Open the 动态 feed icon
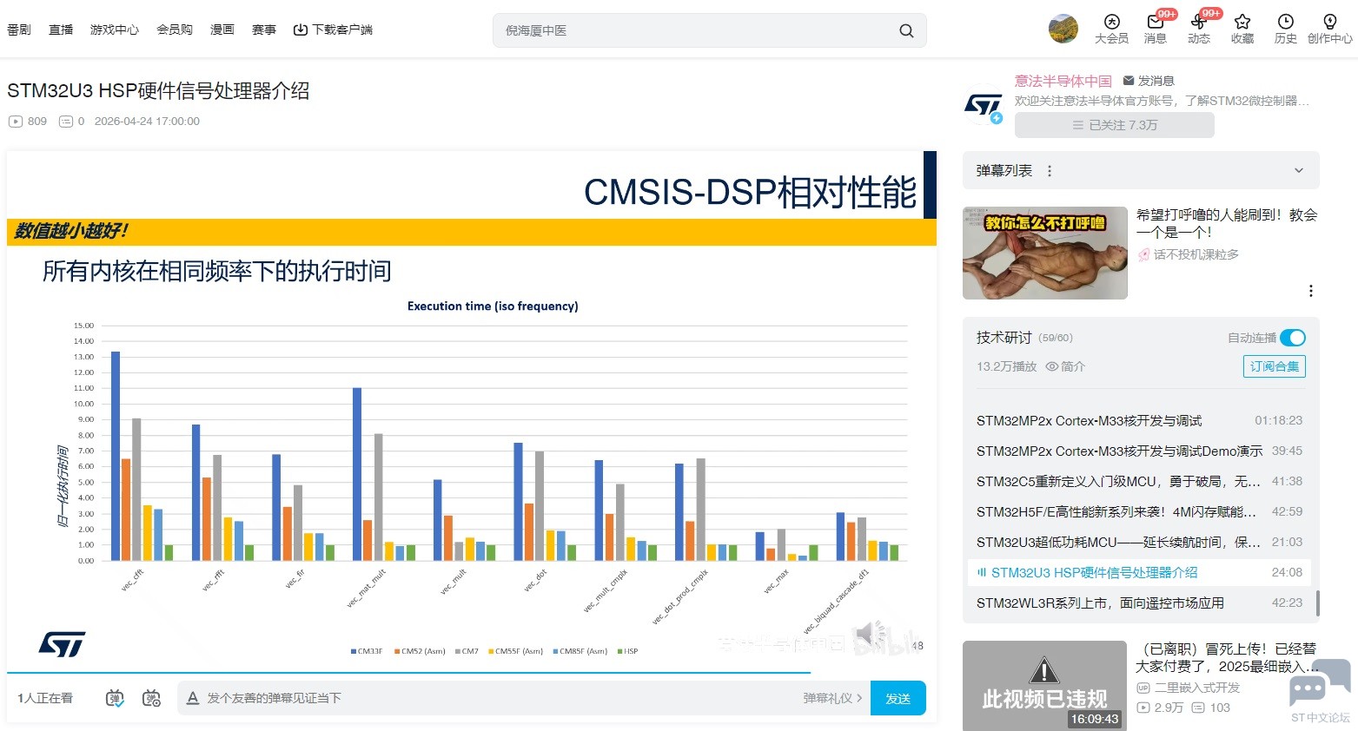Viewport: 1358px width, 731px height. 1199,22
